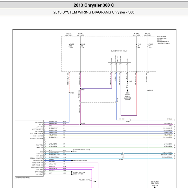
Task: Click the DK GRN wire label on pin 23
Action: (52, 171)
